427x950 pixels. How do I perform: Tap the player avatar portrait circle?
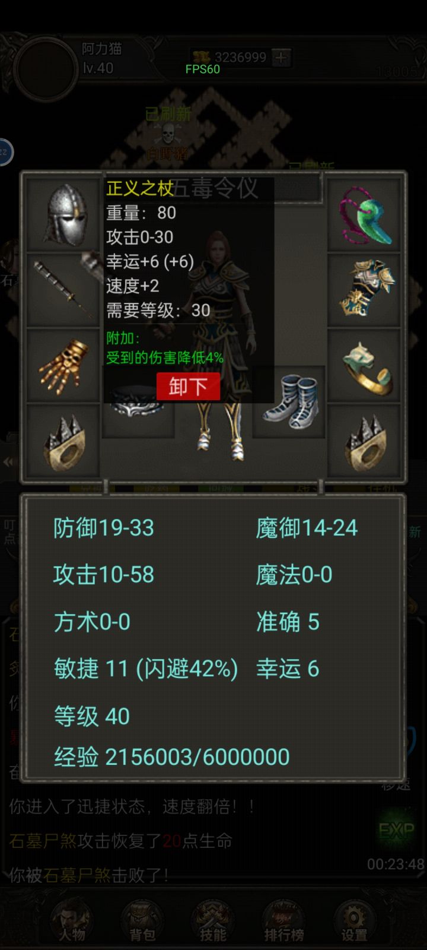point(46,69)
